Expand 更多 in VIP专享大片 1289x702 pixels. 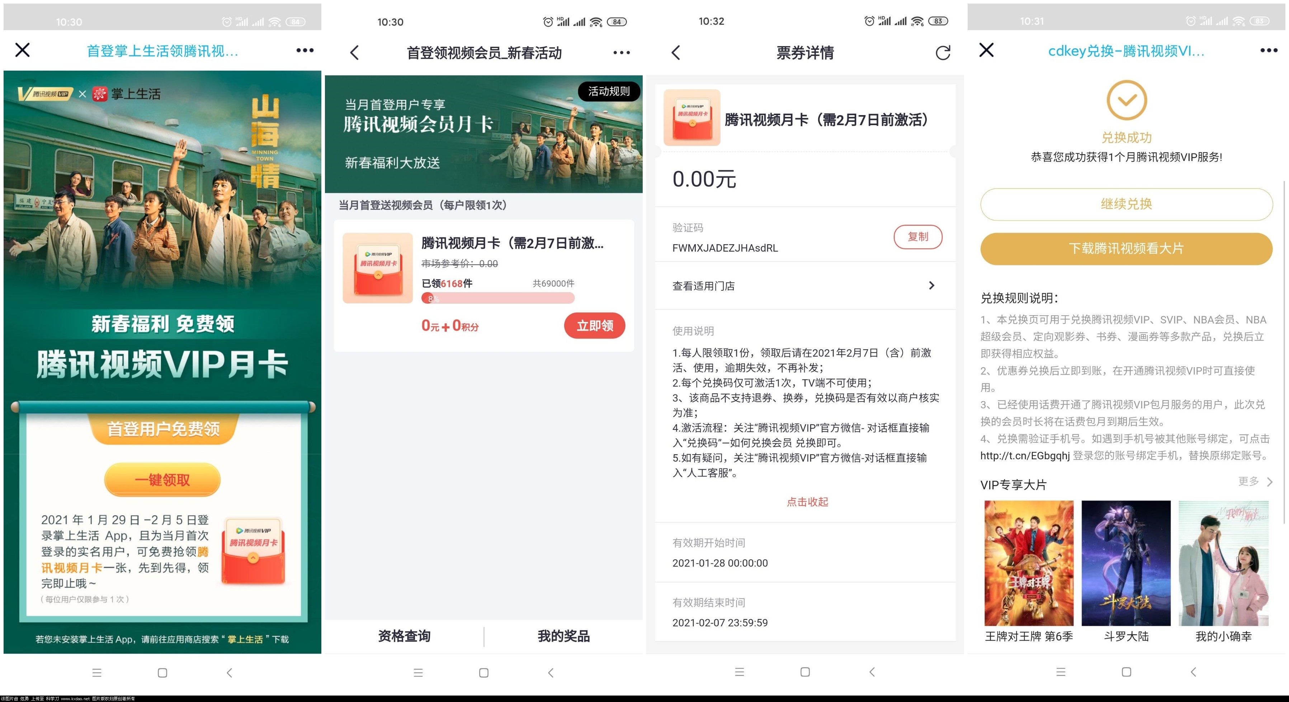(x=1255, y=482)
